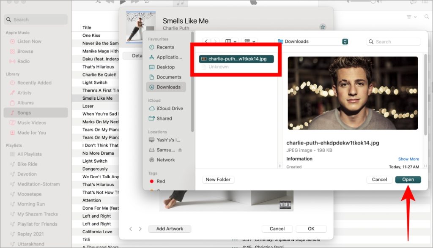433x248 pixels.
Task: Select Documents in the file dialog sidebar
Action: click(165, 77)
